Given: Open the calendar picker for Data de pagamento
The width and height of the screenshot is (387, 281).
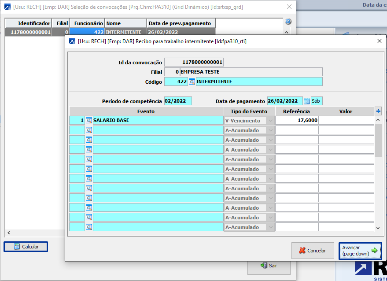Looking at the screenshot, I should pos(307,101).
